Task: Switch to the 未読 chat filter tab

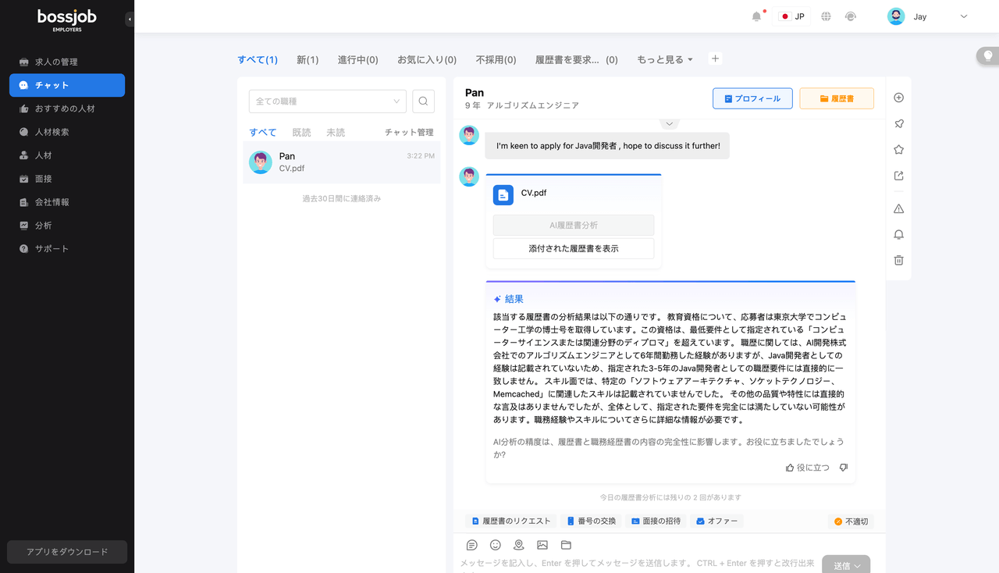Action: pyautogui.click(x=336, y=132)
